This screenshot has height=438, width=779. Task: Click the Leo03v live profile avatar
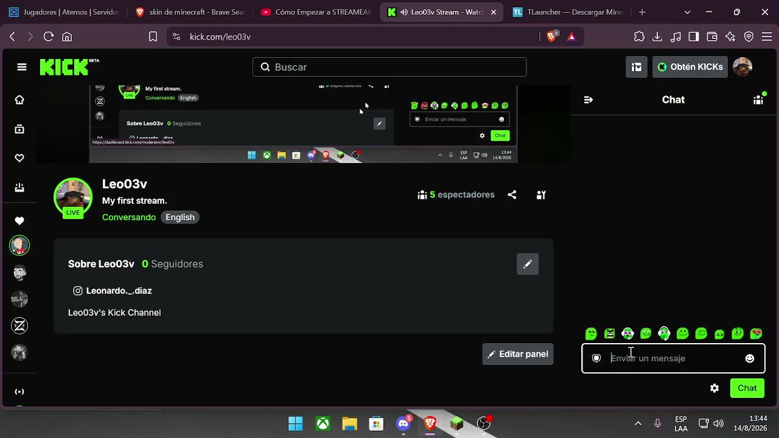(73, 197)
